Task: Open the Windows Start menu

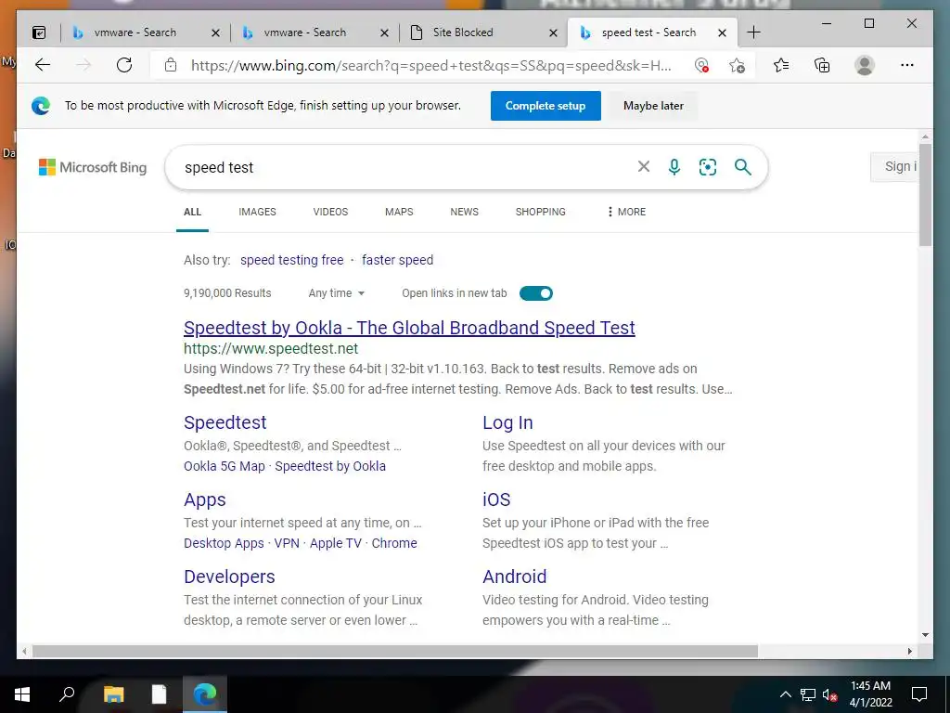Action: pos(22,694)
